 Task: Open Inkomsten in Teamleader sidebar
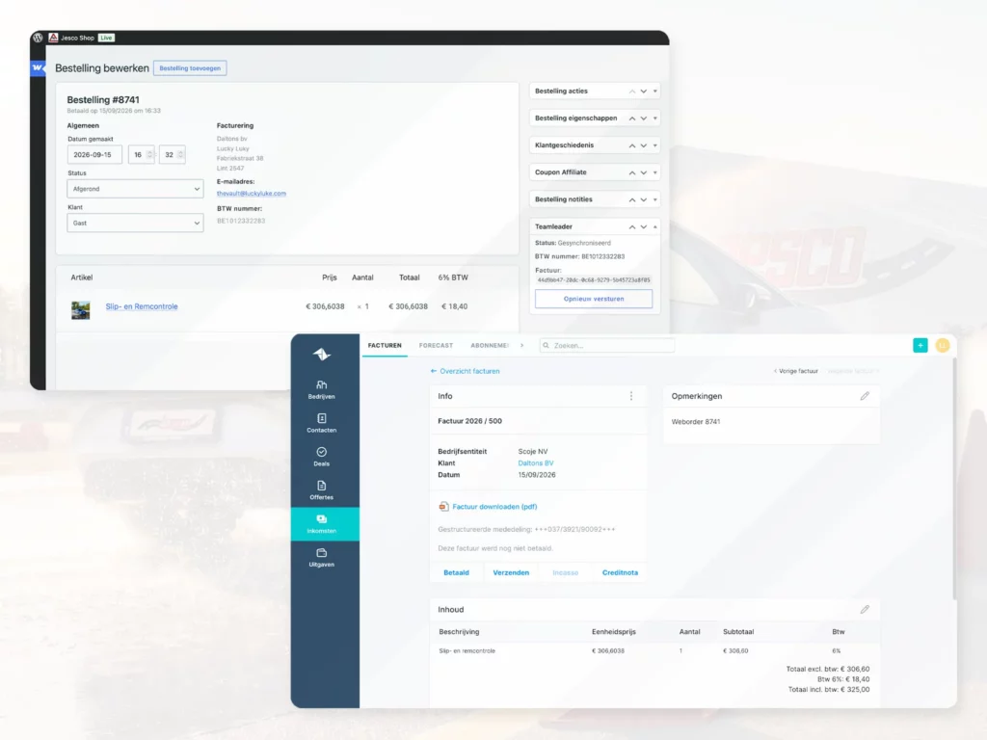[325, 523]
